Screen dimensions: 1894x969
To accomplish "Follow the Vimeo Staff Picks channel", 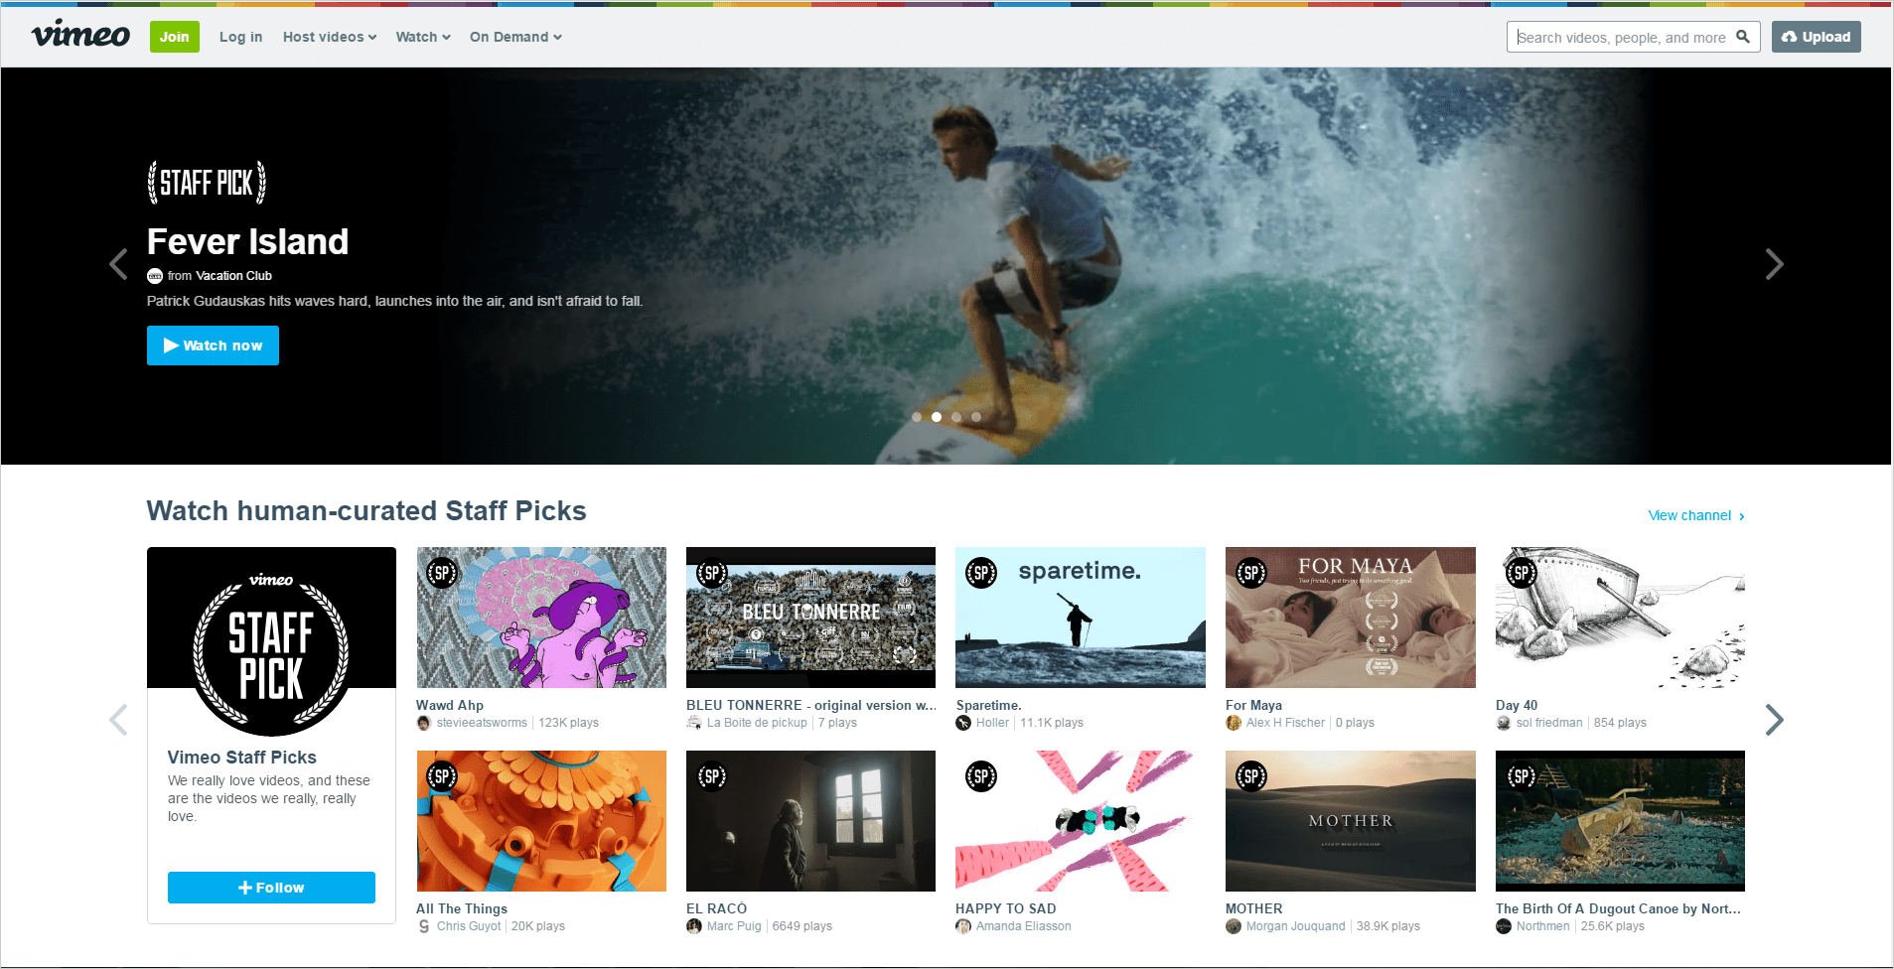I will click(271, 888).
